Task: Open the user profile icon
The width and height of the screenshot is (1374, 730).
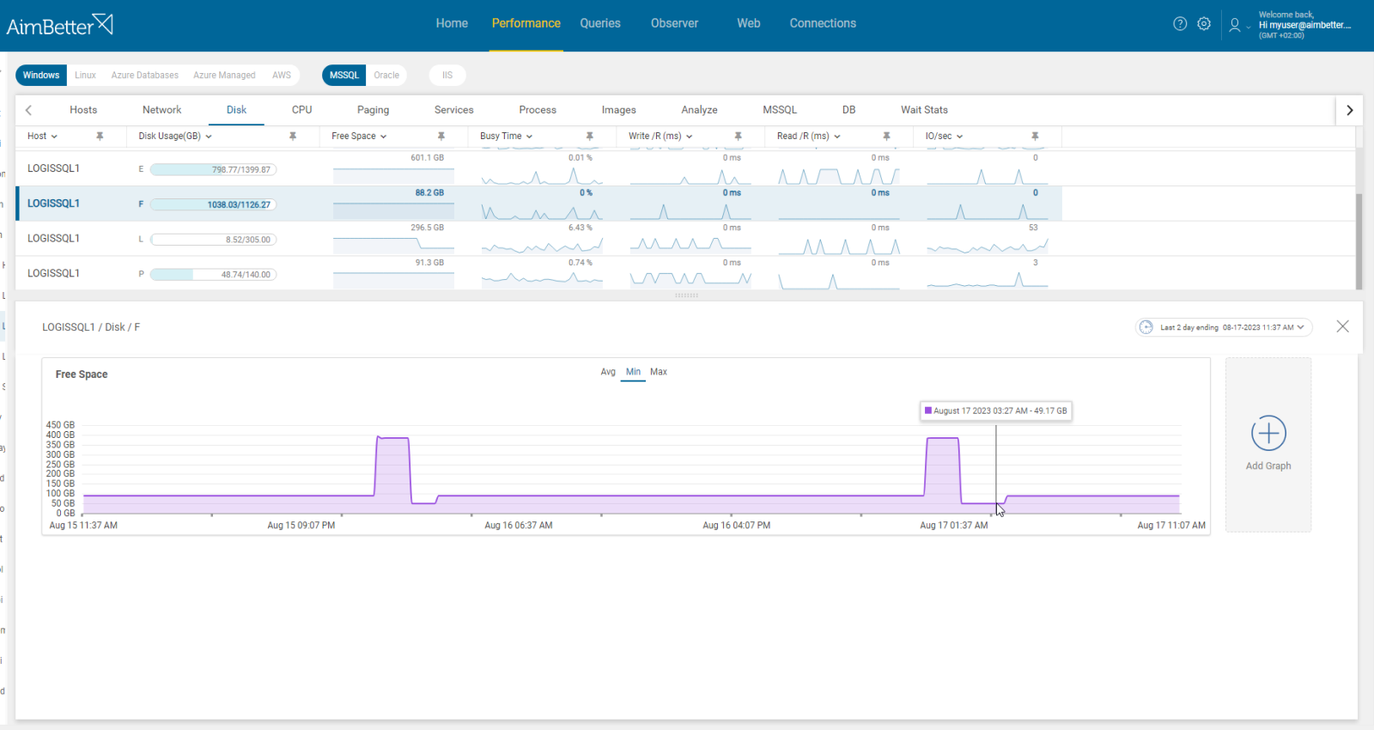Action: [1235, 25]
